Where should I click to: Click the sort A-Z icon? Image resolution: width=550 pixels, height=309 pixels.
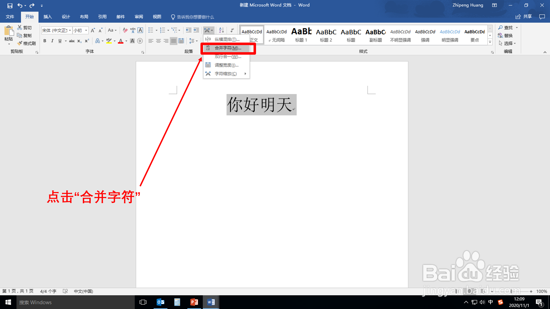point(221,30)
